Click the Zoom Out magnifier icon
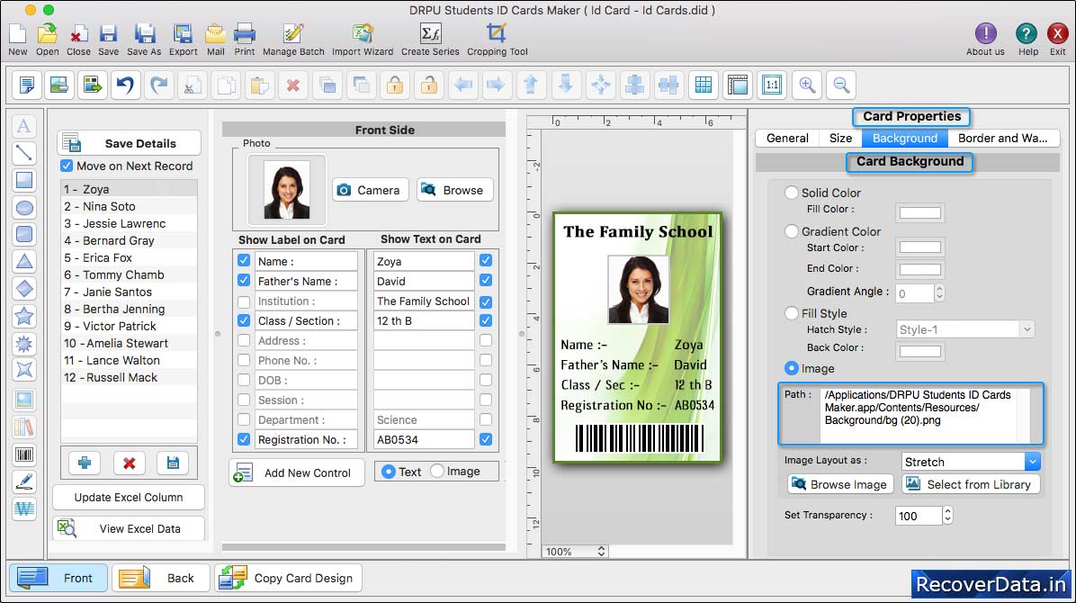The width and height of the screenshot is (1076, 603). 841,85
